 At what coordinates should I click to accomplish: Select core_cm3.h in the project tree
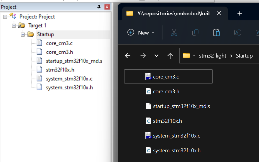(60, 52)
